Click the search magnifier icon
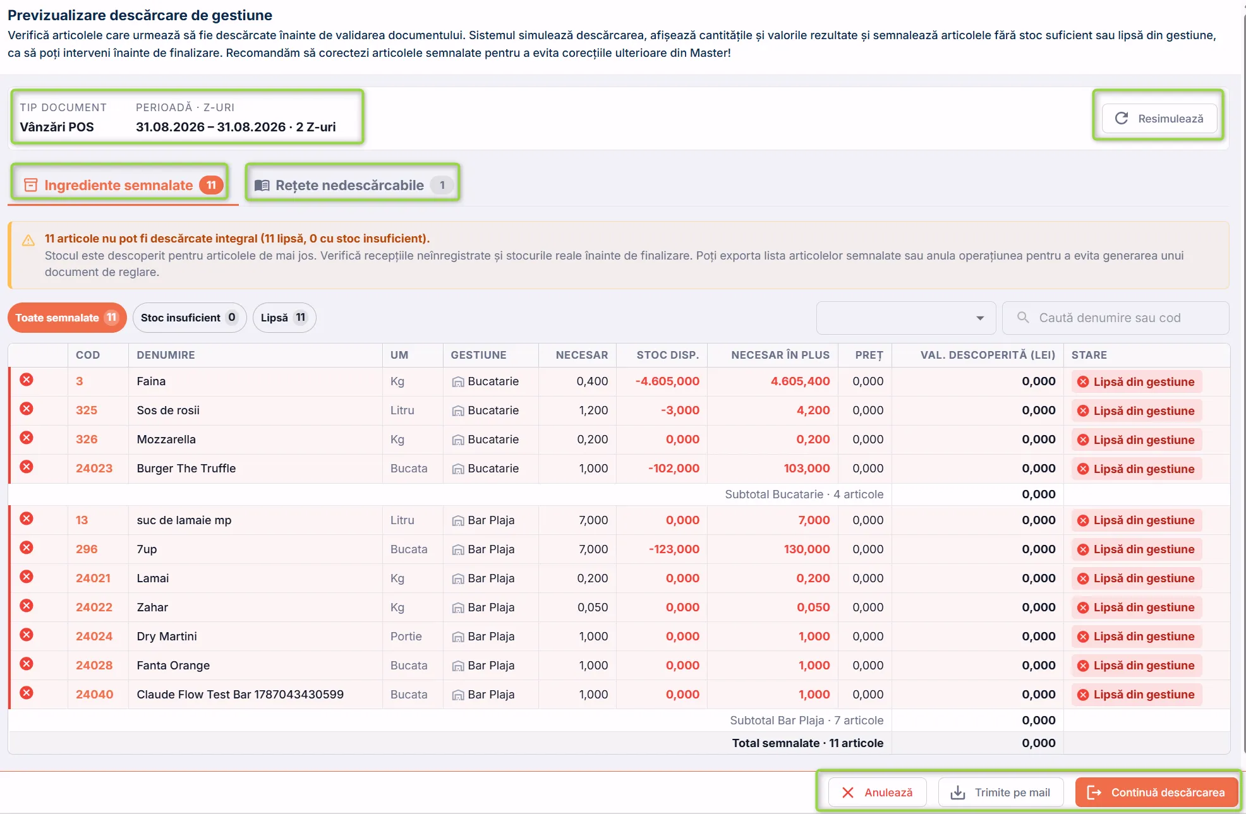Screen dimensions: 1246x814 (x=1023, y=318)
